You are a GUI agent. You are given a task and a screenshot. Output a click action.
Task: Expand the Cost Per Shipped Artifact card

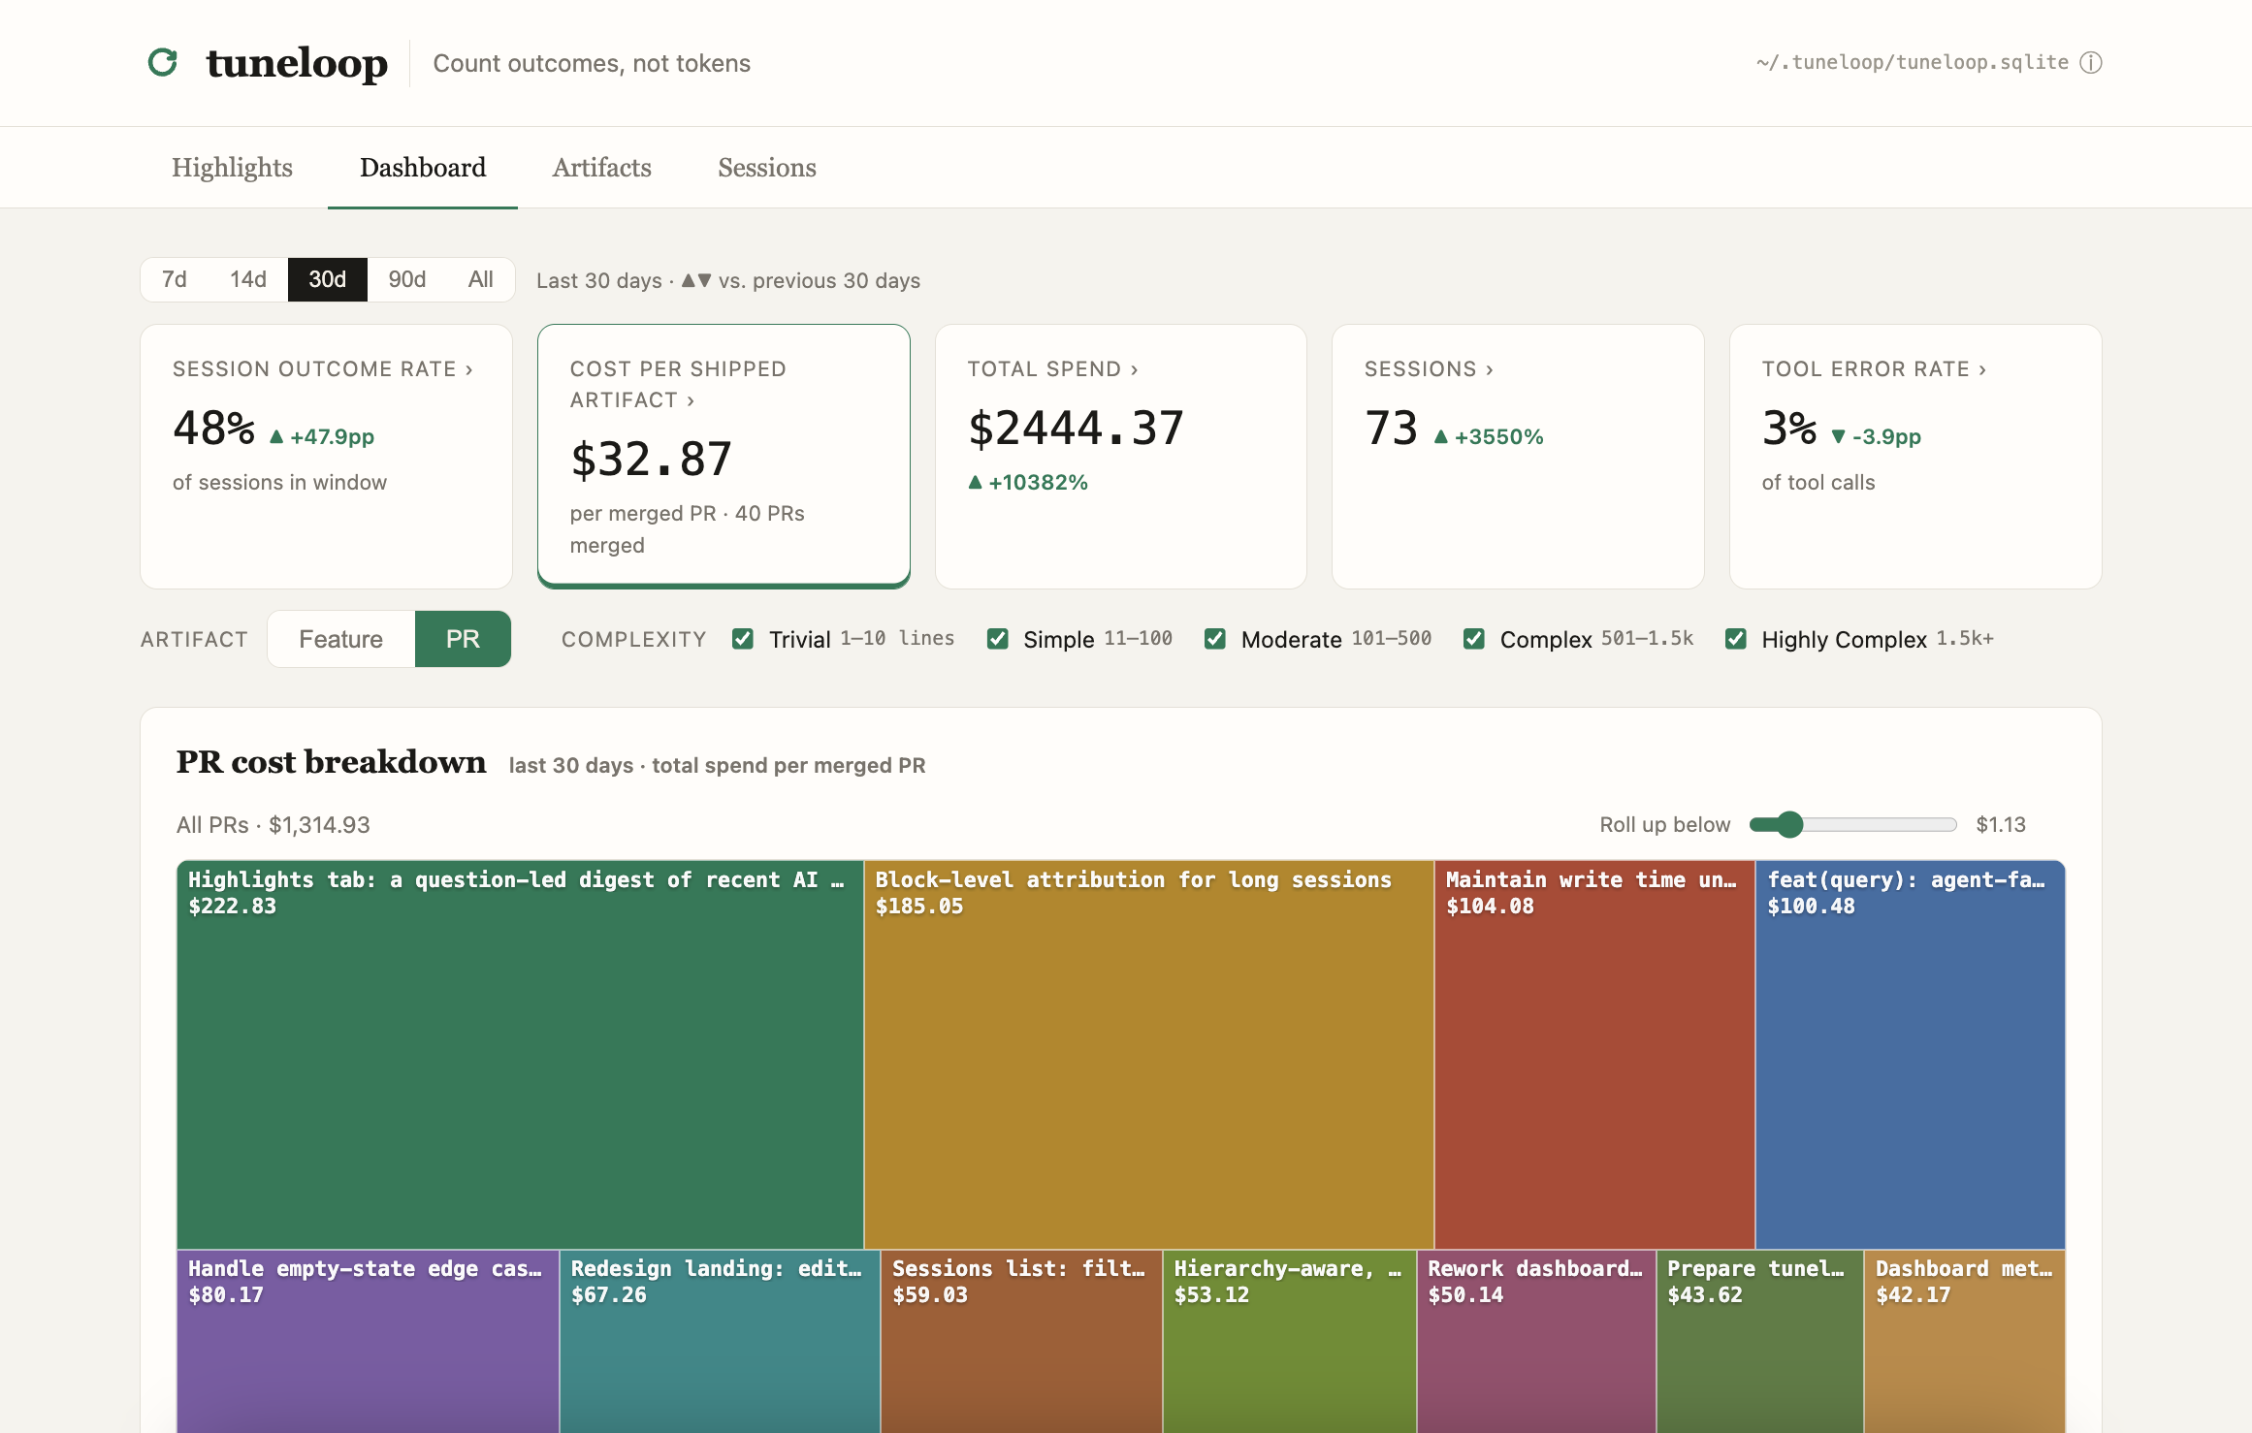724,456
